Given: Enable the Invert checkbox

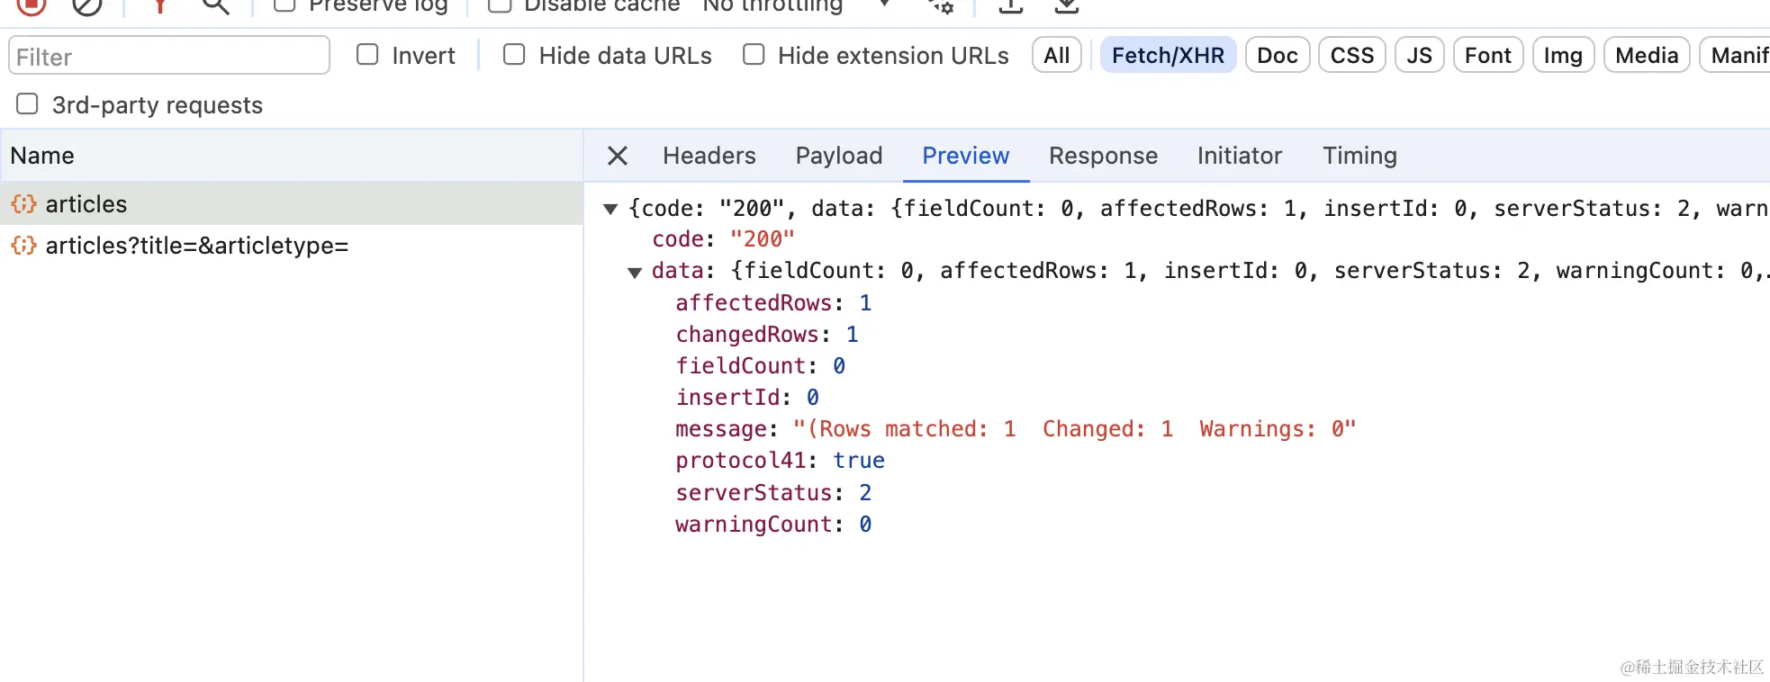Looking at the screenshot, I should pos(367,55).
